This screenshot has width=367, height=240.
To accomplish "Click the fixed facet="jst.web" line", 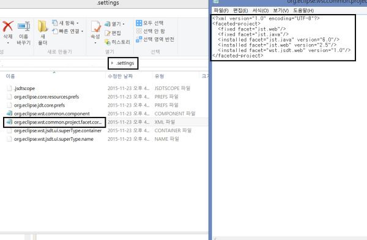I will click(x=252, y=29).
